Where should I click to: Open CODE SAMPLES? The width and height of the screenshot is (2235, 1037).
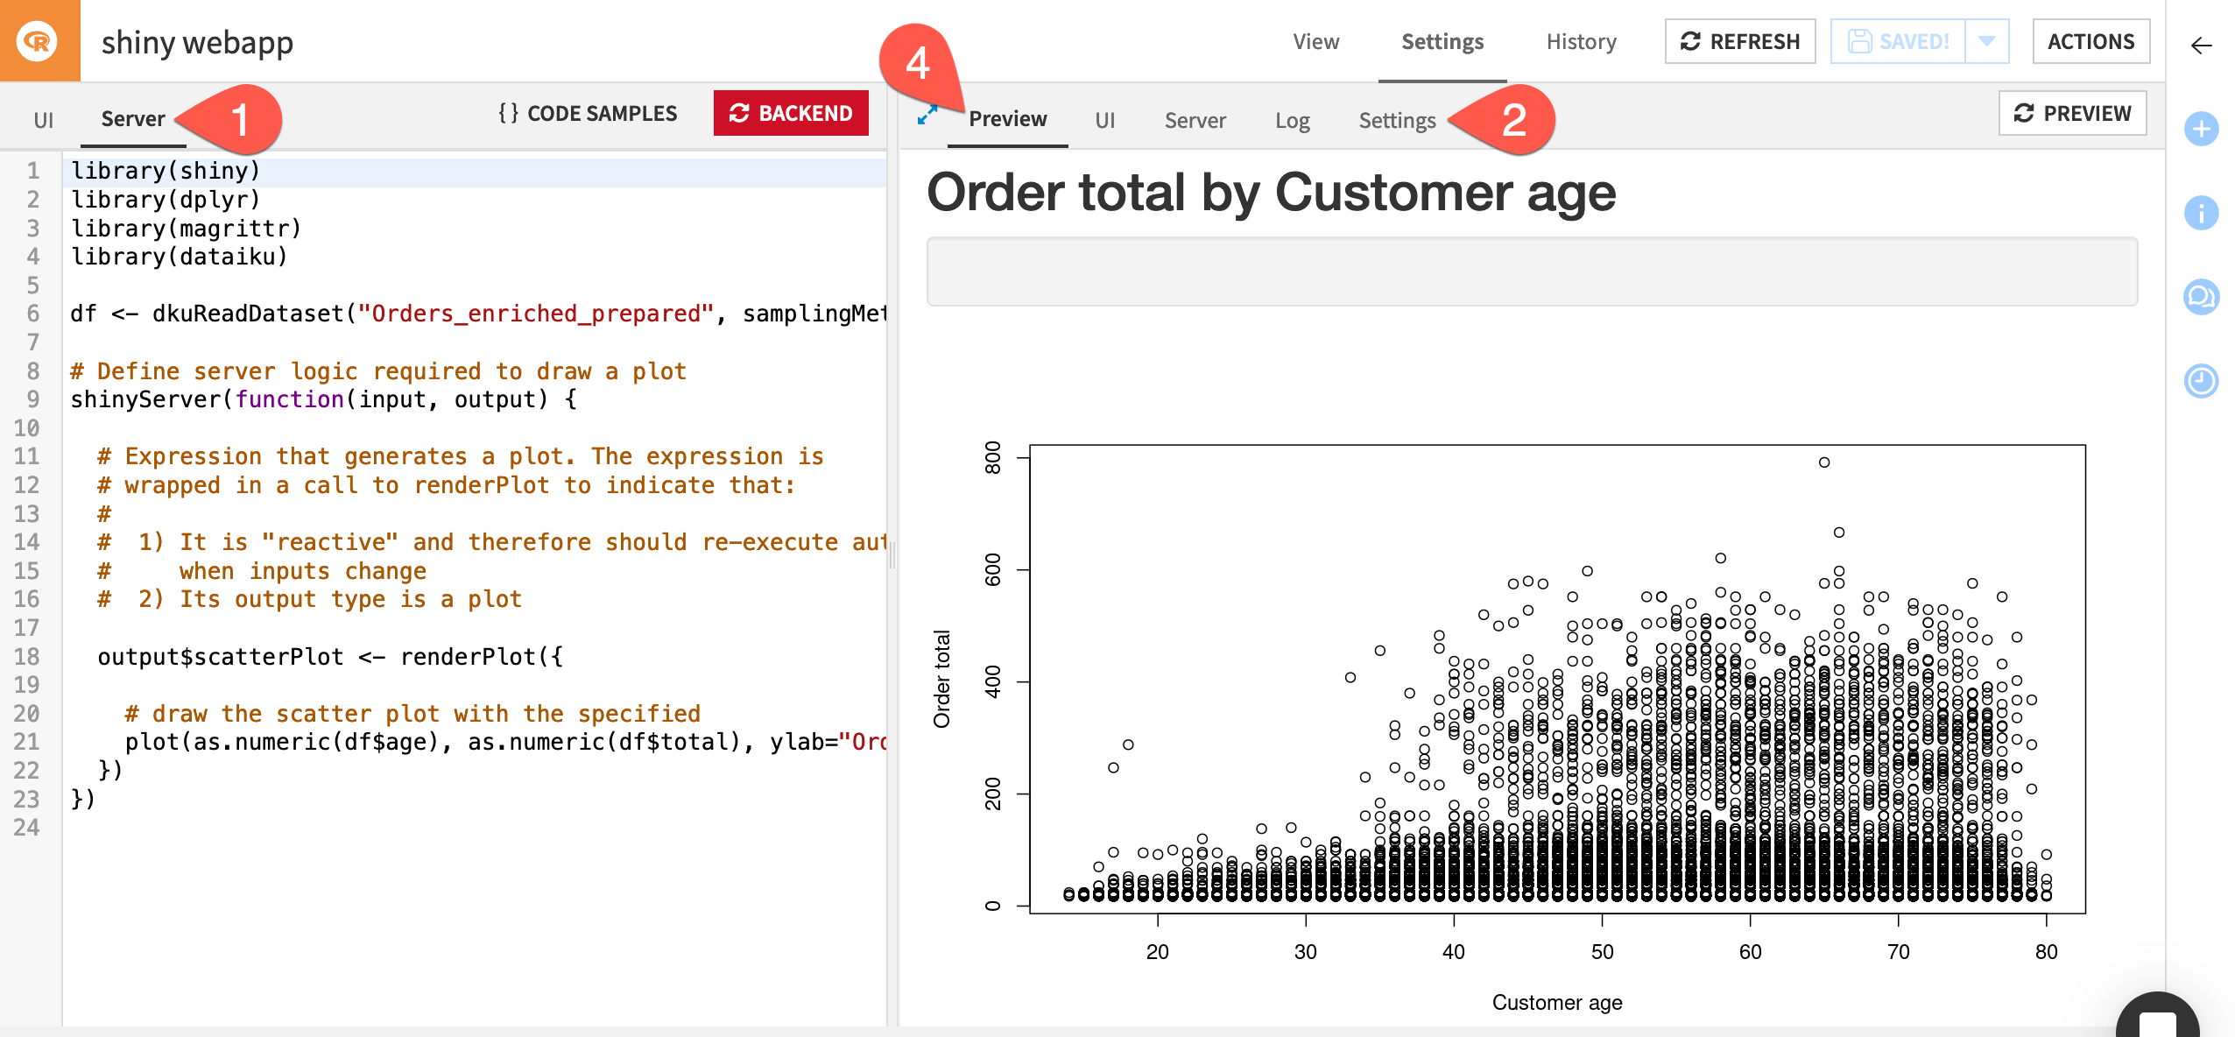[588, 113]
